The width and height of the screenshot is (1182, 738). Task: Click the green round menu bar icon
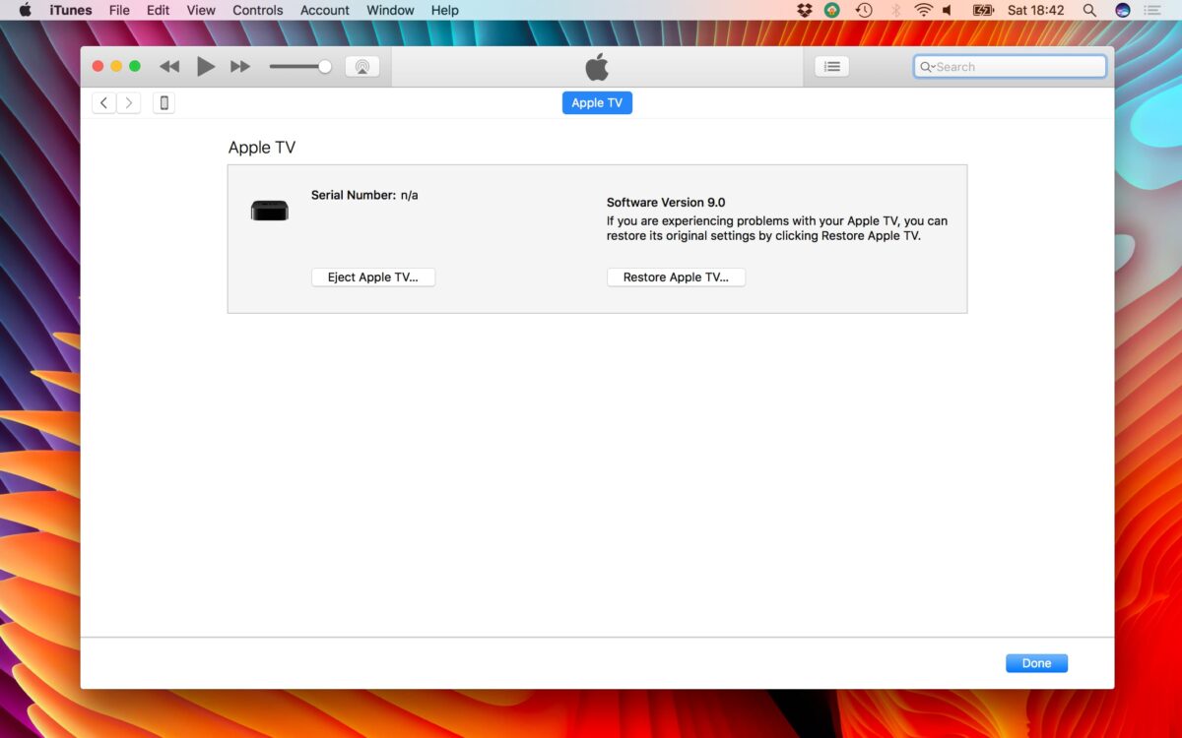tap(832, 10)
